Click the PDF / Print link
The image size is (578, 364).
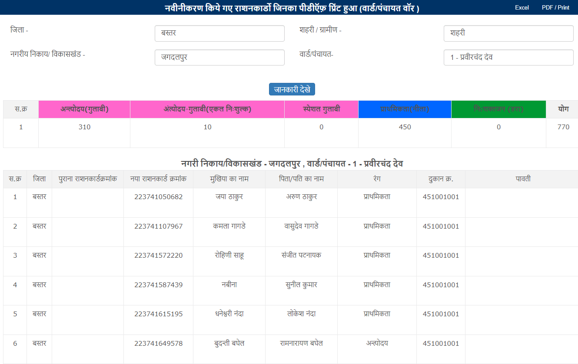coord(555,8)
